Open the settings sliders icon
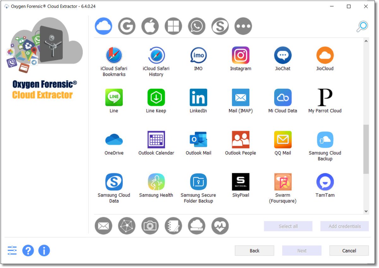This screenshot has height=268, width=379. pos(12,251)
